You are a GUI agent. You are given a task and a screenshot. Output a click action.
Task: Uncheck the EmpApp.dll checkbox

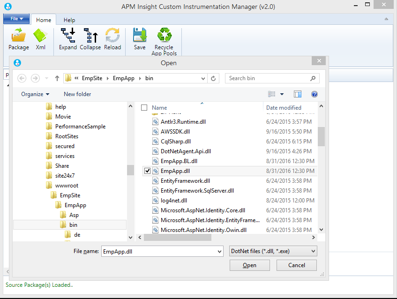click(x=148, y=171)
